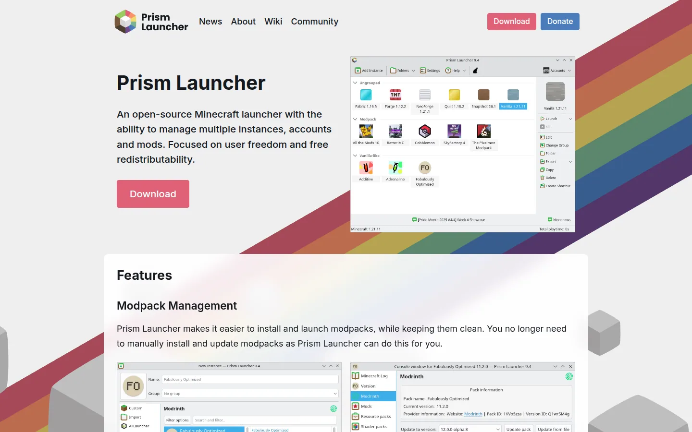Select the Adrenaline instance icon

pyautogui.click(x=395, y=168)
